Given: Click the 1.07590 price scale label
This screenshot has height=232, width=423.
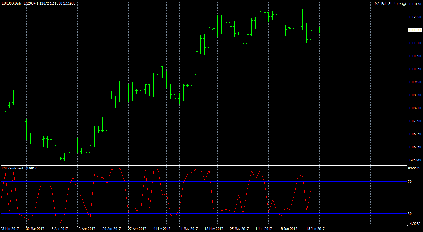Looking at the screenshot, I should 415,121.
